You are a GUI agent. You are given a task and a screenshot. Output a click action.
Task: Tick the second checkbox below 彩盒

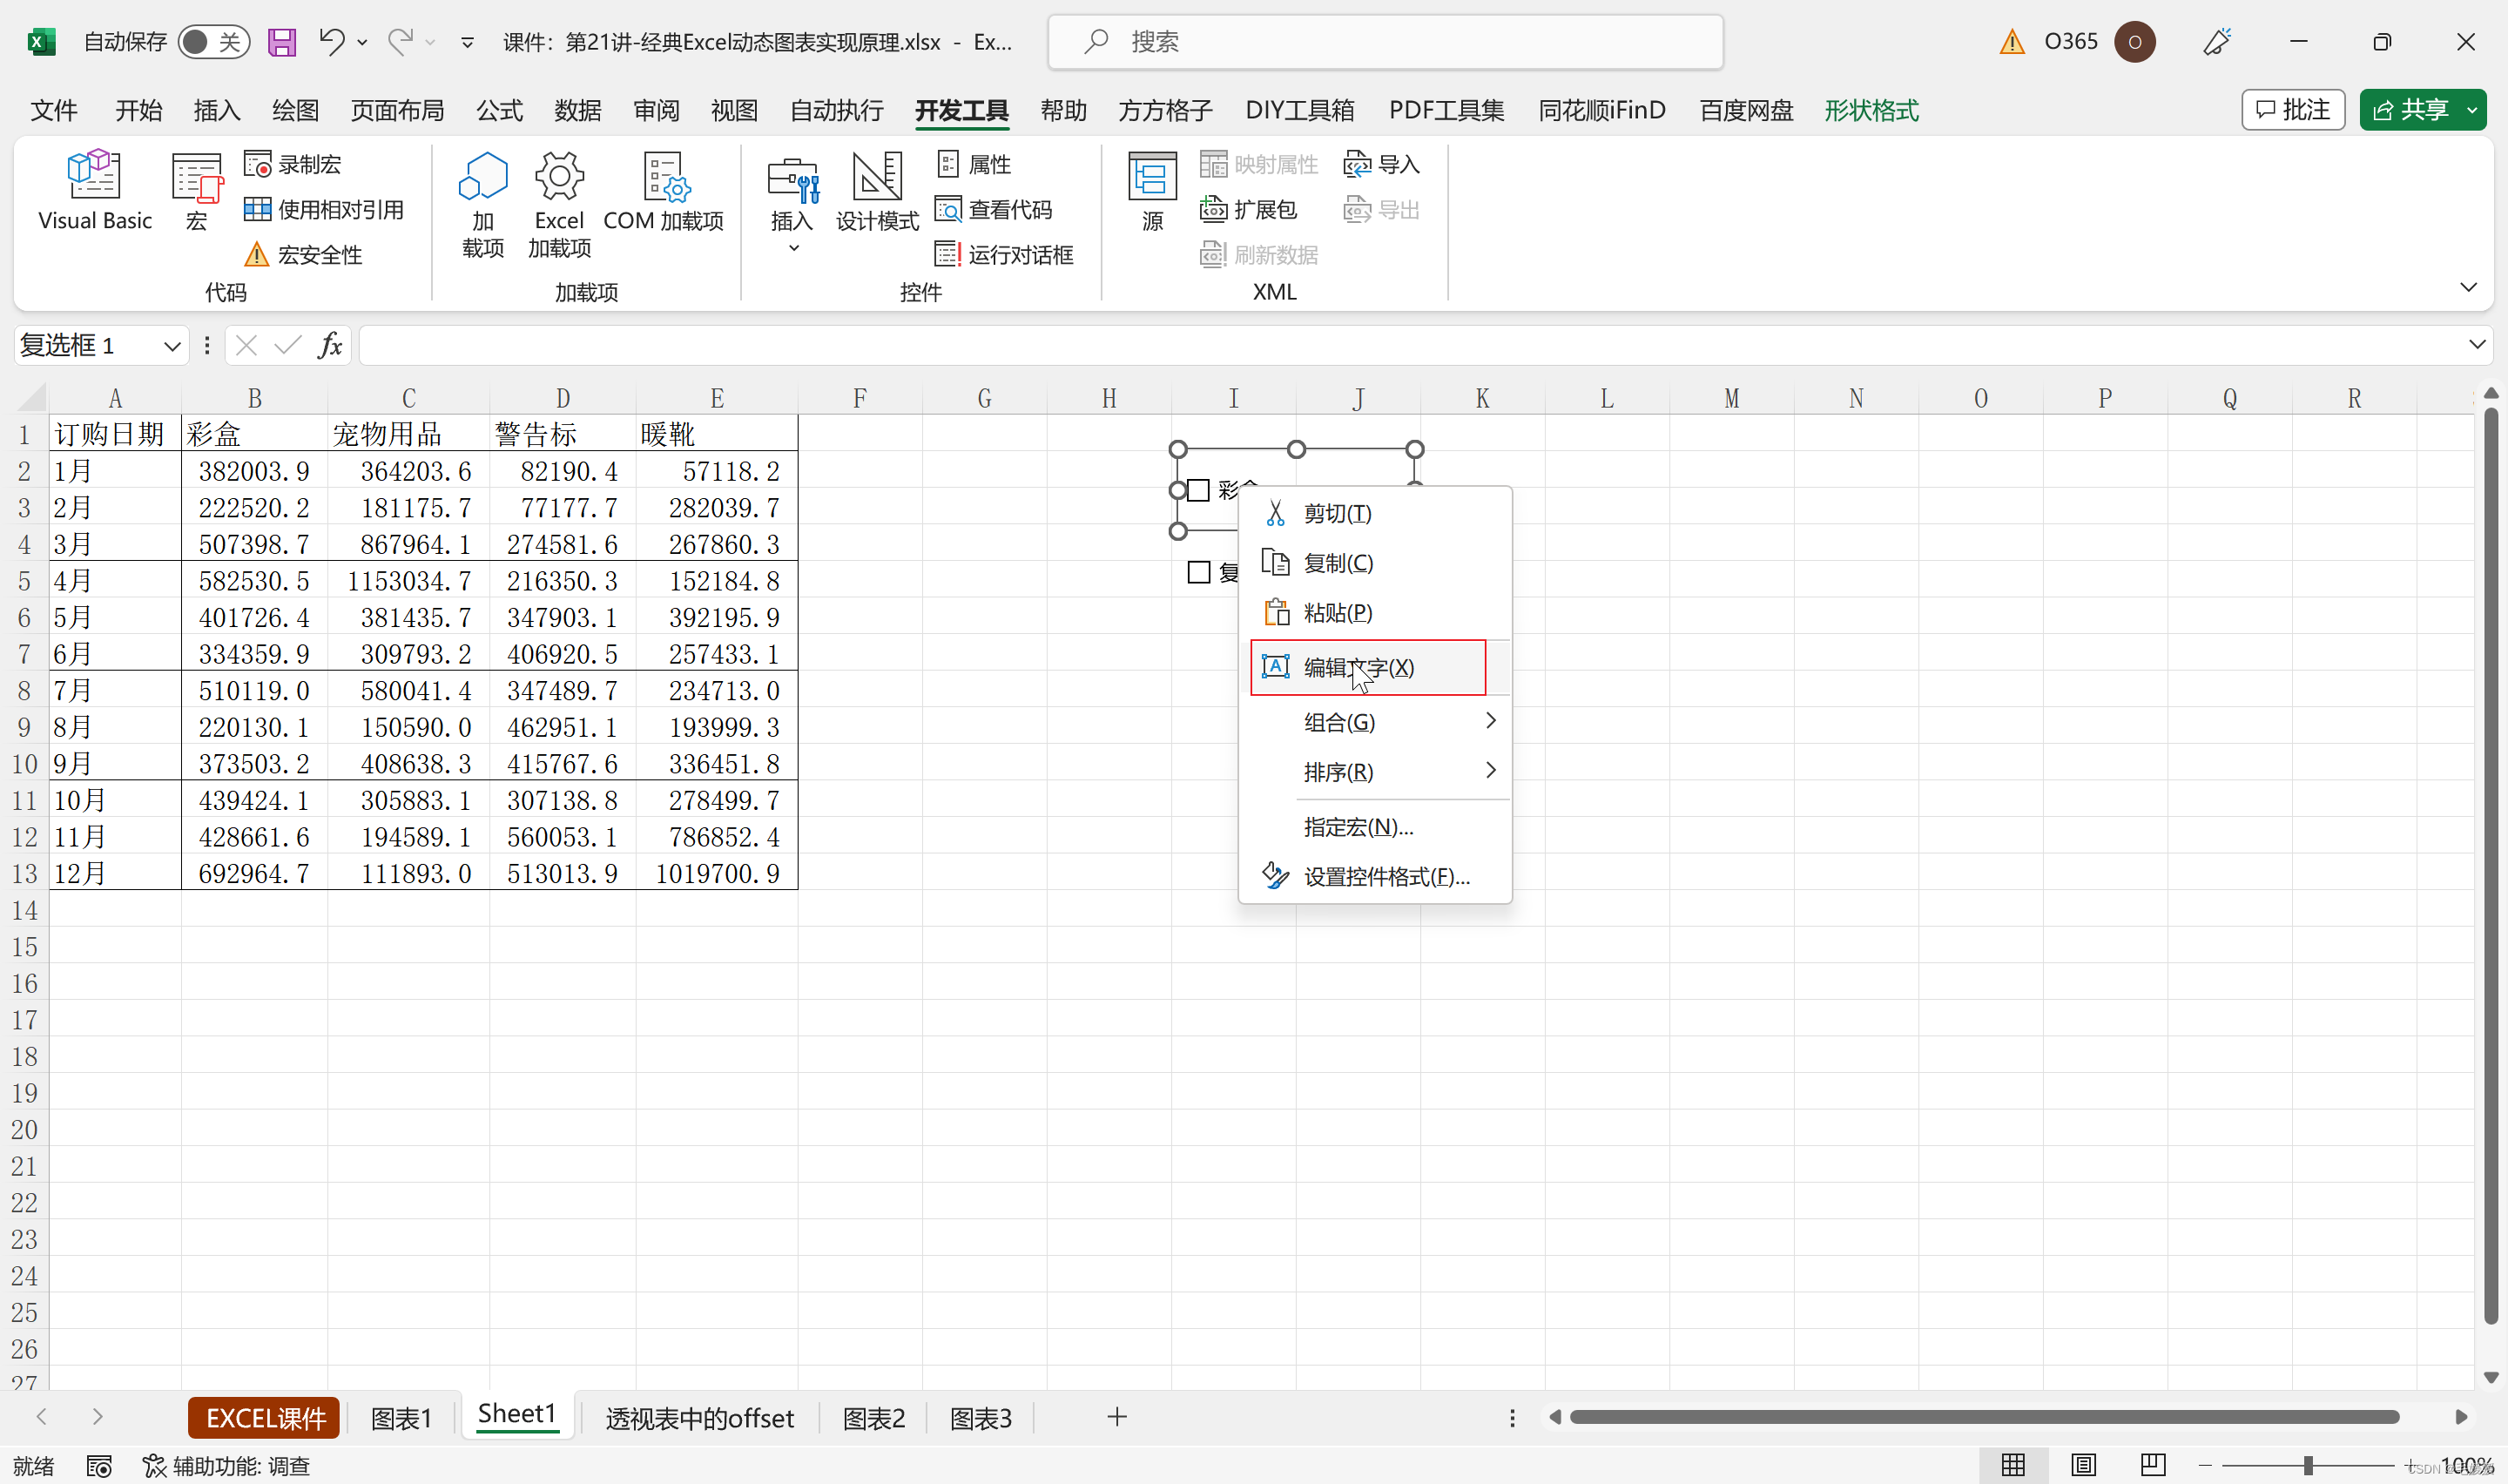click(x=1198, y=572)
